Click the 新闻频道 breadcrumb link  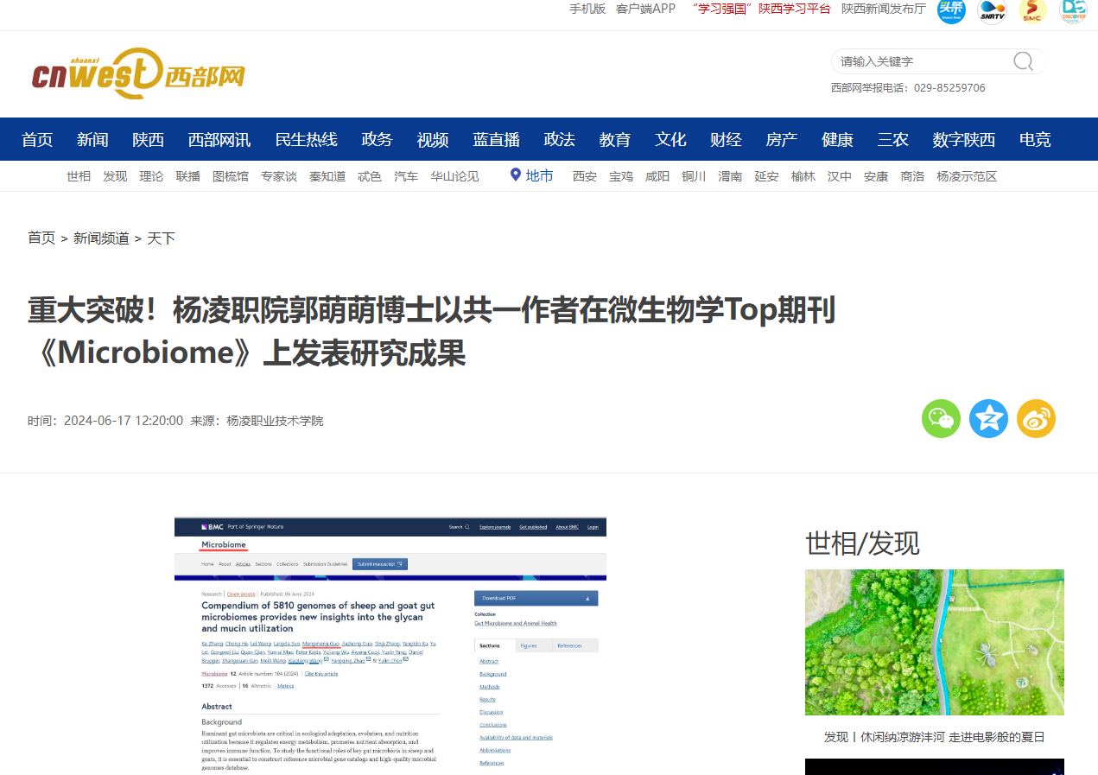[x=101, y=238]
